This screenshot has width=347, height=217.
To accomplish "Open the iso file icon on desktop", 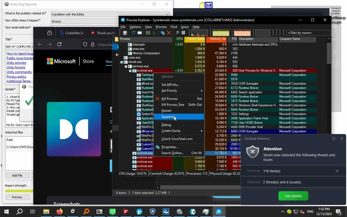I will pos(206,5).
